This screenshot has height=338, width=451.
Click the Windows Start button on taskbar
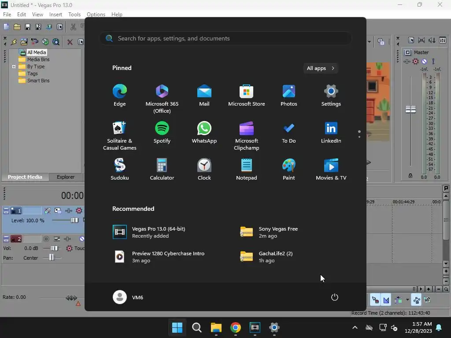pyautogui.click(x=177, y=327)
